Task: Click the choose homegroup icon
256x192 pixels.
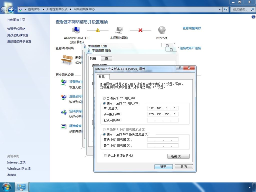Action: (63, 112)
